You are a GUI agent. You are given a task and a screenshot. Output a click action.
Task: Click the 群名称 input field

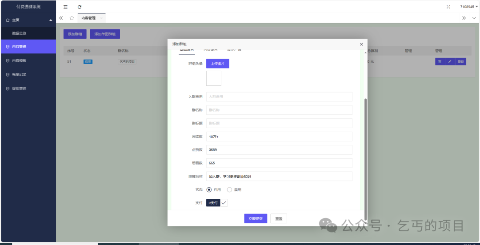279,110
